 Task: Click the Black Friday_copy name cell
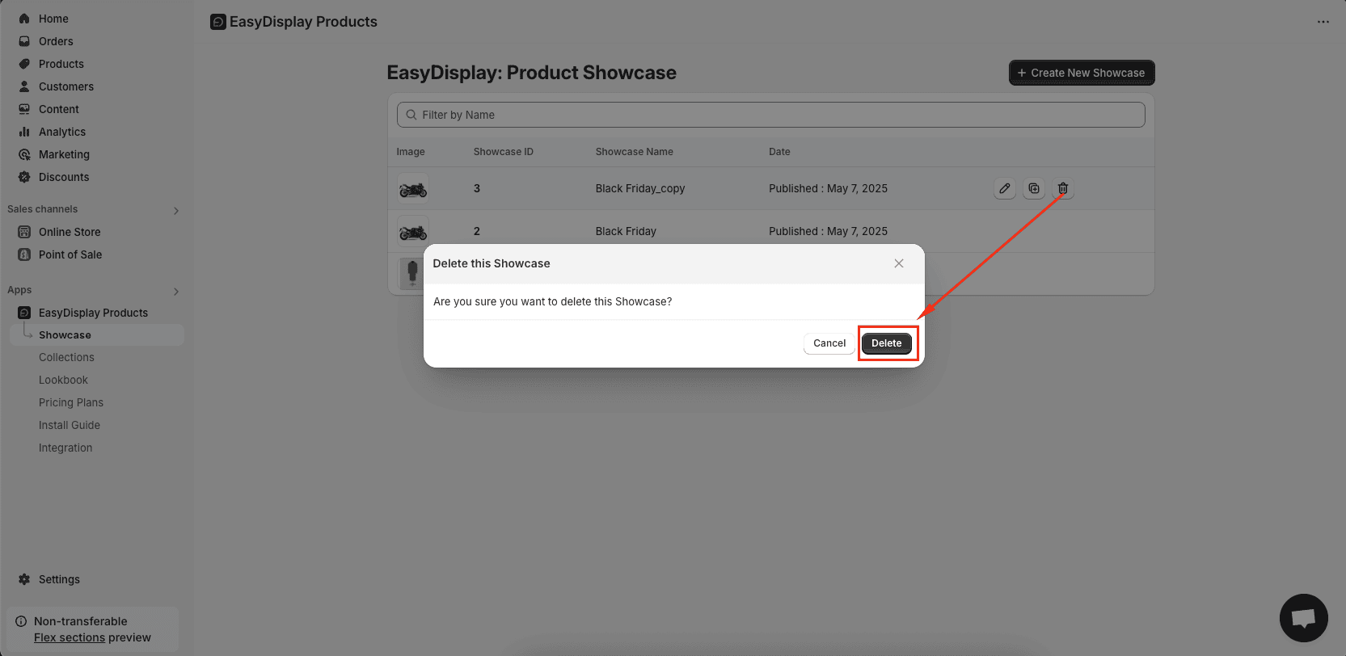click(640, 188)
